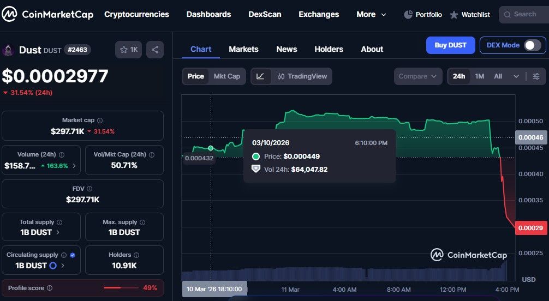This screenshot has width=549, height=301.
Task: Show Volume (24h) info icon
Action: [x=62, y=155]
